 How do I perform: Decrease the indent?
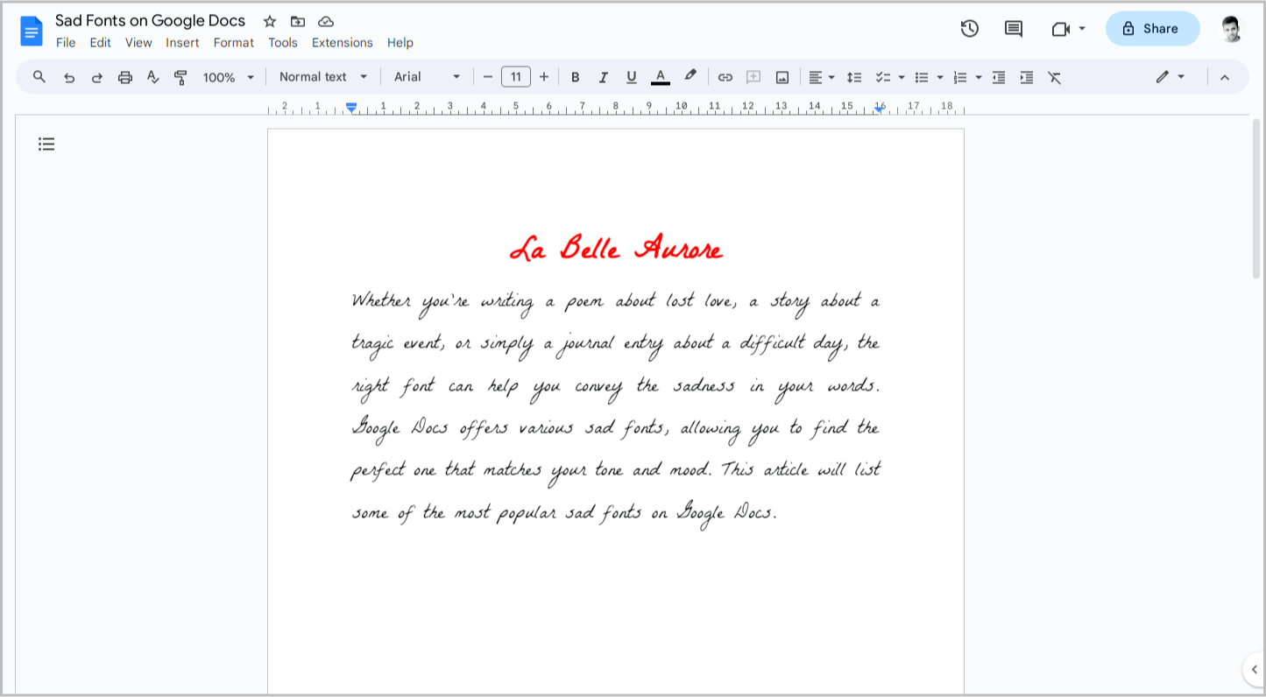pyautogui.click(x=999, y=77)
